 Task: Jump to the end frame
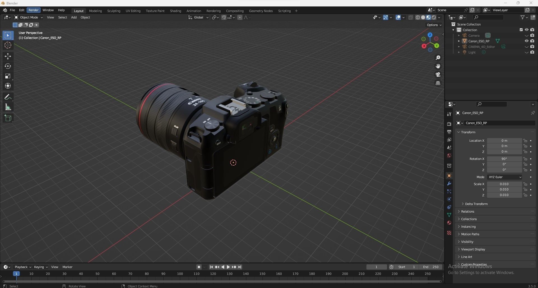[x=240, y=267]
